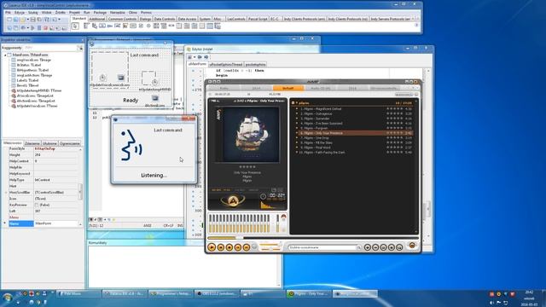
Task: Toggle the equalizer on/off button in AIMP
Action: pos(284,217)
